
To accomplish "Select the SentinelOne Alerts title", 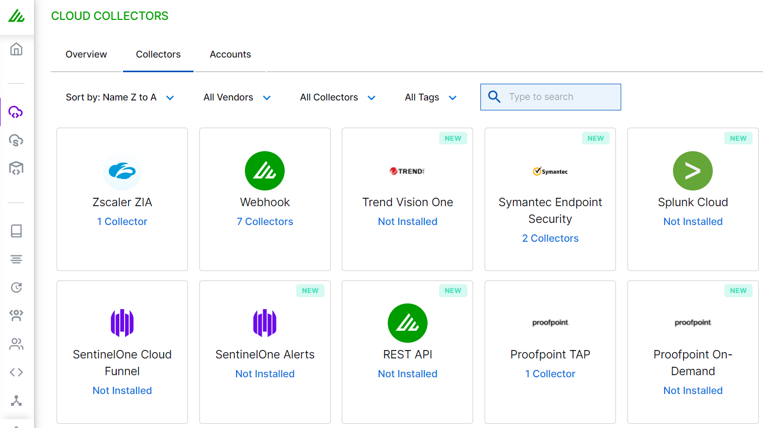I will pyautogui.click(x=265, y=354).
